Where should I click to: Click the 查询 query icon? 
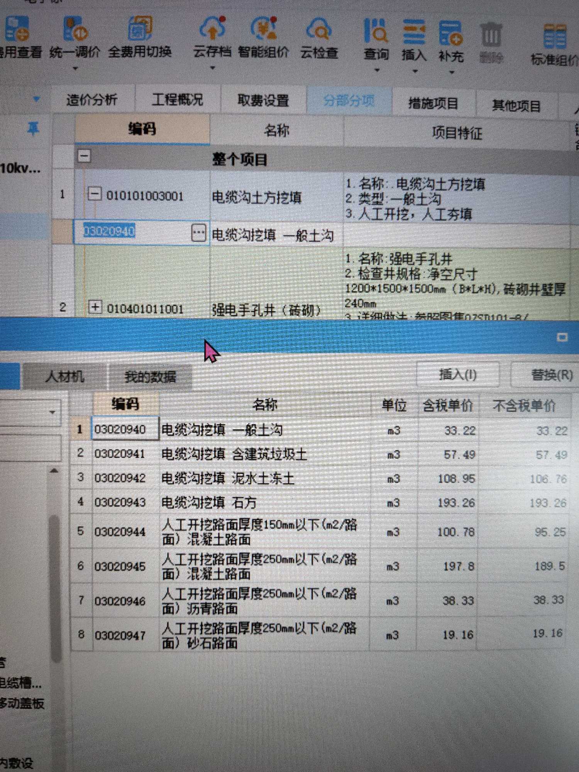pos(376,31)
